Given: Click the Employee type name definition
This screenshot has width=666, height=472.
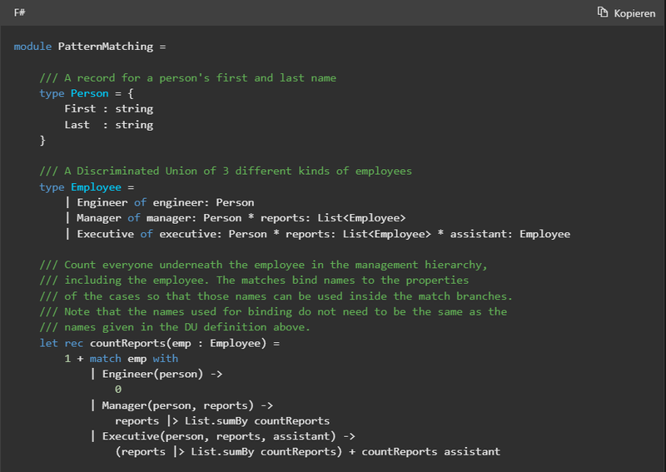Looking at the screenshot, I should click(96, 187).
